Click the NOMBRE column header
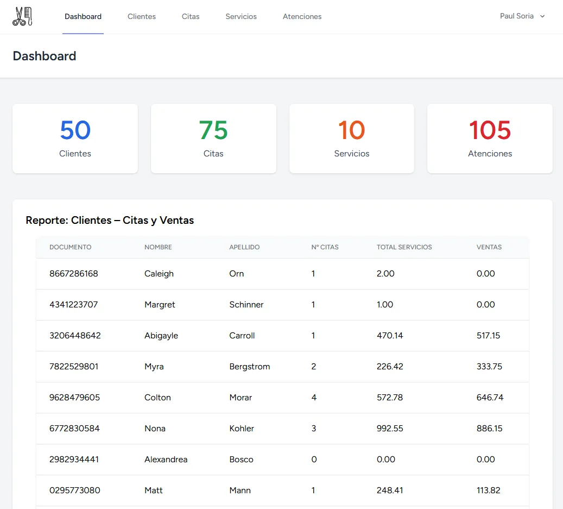This screenshot has width=563, height=509. click(x=158, y=247)
